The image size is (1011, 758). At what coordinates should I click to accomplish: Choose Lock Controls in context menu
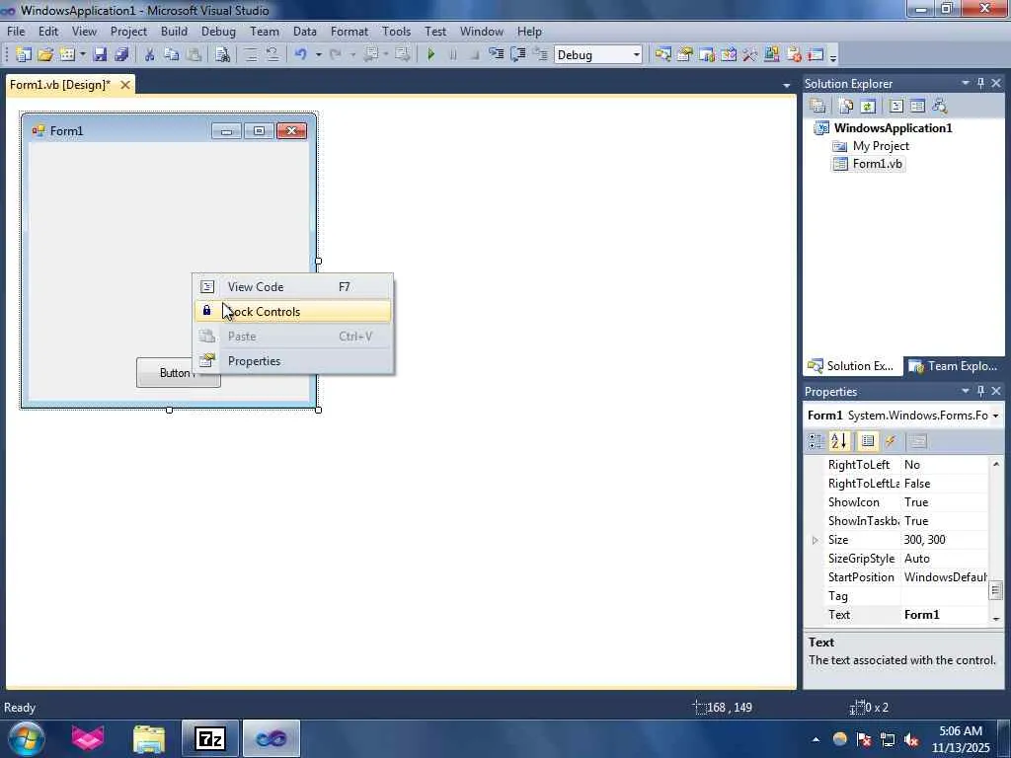coord(292,311)
